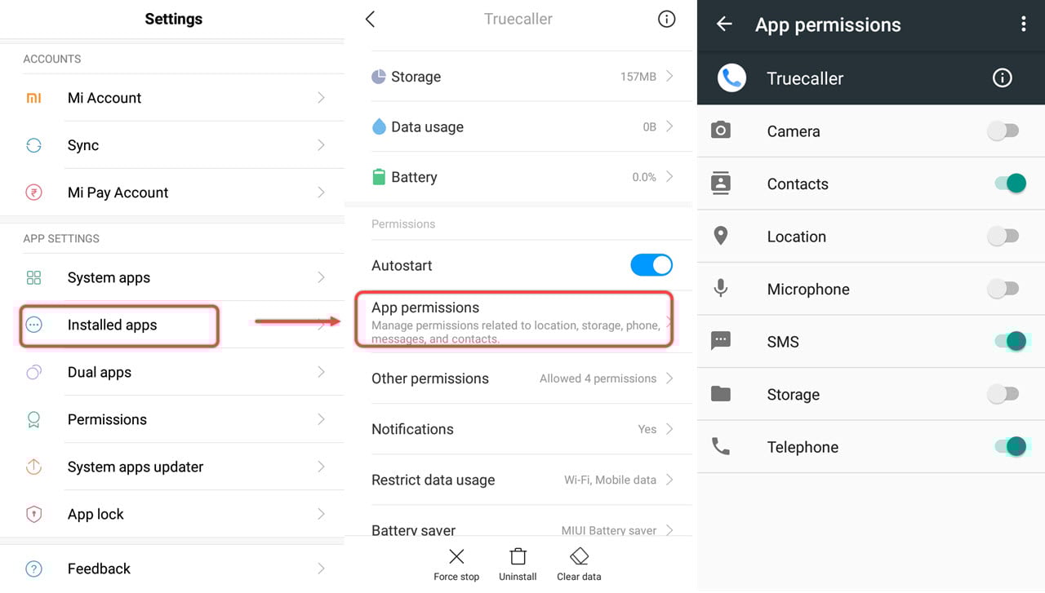This screenshot has height=593, width=1045.
Task: Tap the three-dot overflow menu in App permissions
Action: [1023, 24]
